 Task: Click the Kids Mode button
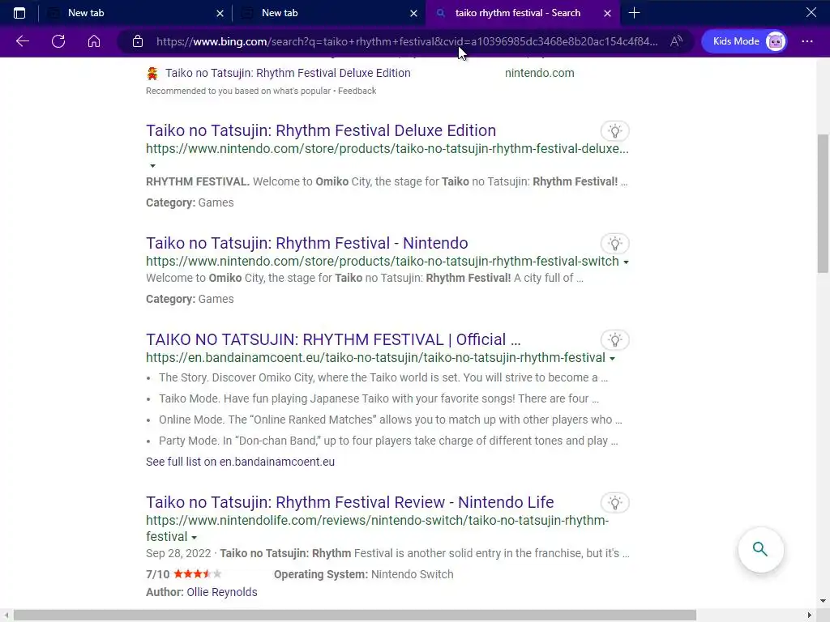coord(744,41)
